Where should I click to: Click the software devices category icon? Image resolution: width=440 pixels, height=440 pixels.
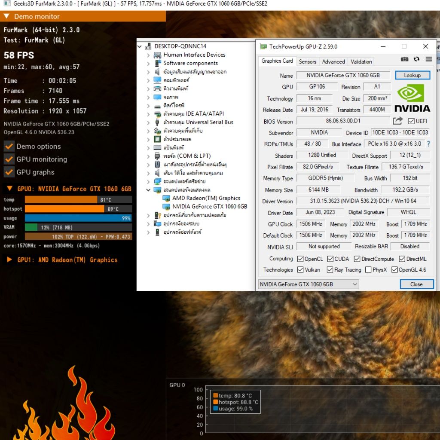[x=157, y=232]
